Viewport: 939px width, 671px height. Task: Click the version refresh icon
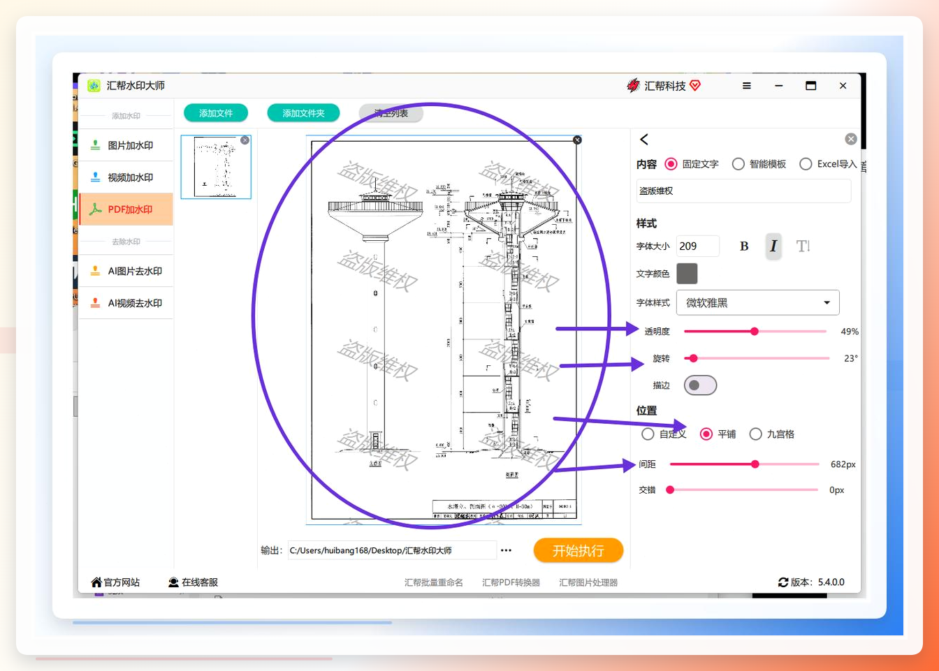tap(783, 582)
